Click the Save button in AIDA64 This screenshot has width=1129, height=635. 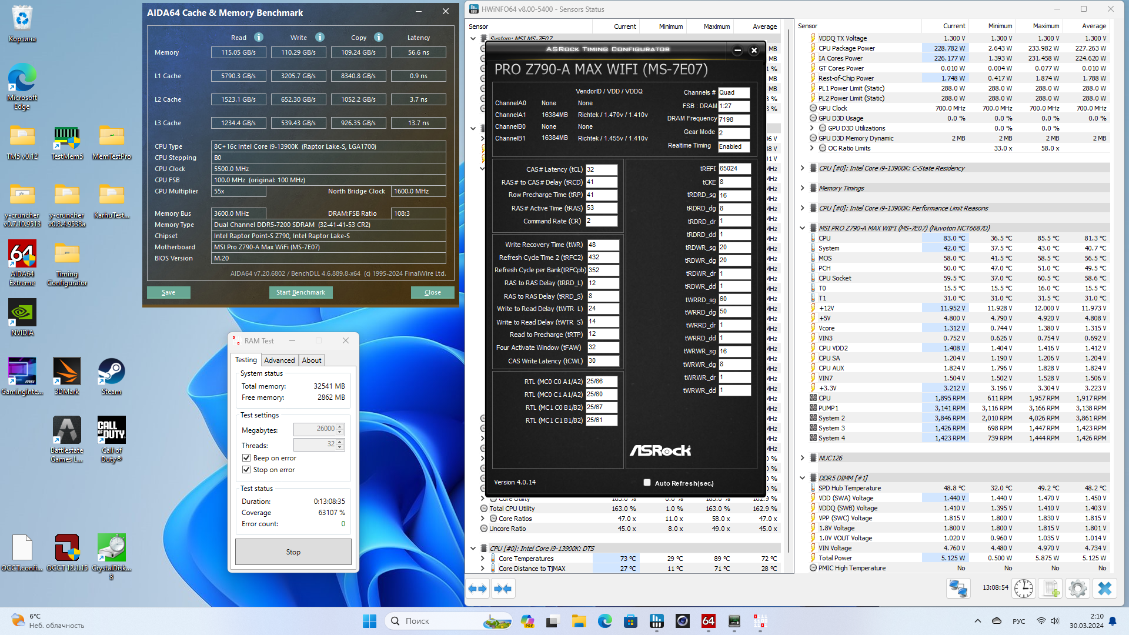[168, 292]
